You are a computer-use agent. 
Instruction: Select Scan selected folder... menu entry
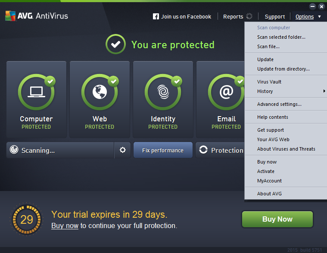286,37
